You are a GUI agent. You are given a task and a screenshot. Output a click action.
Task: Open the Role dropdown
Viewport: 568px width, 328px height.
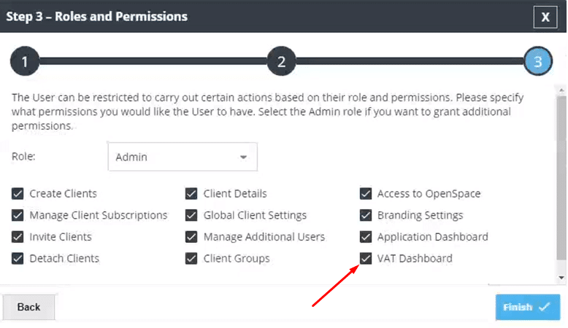183,157
